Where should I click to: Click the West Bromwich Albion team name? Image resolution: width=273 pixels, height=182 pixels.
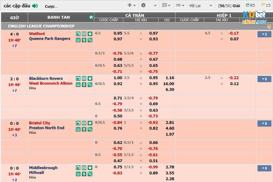click(51, 83)
